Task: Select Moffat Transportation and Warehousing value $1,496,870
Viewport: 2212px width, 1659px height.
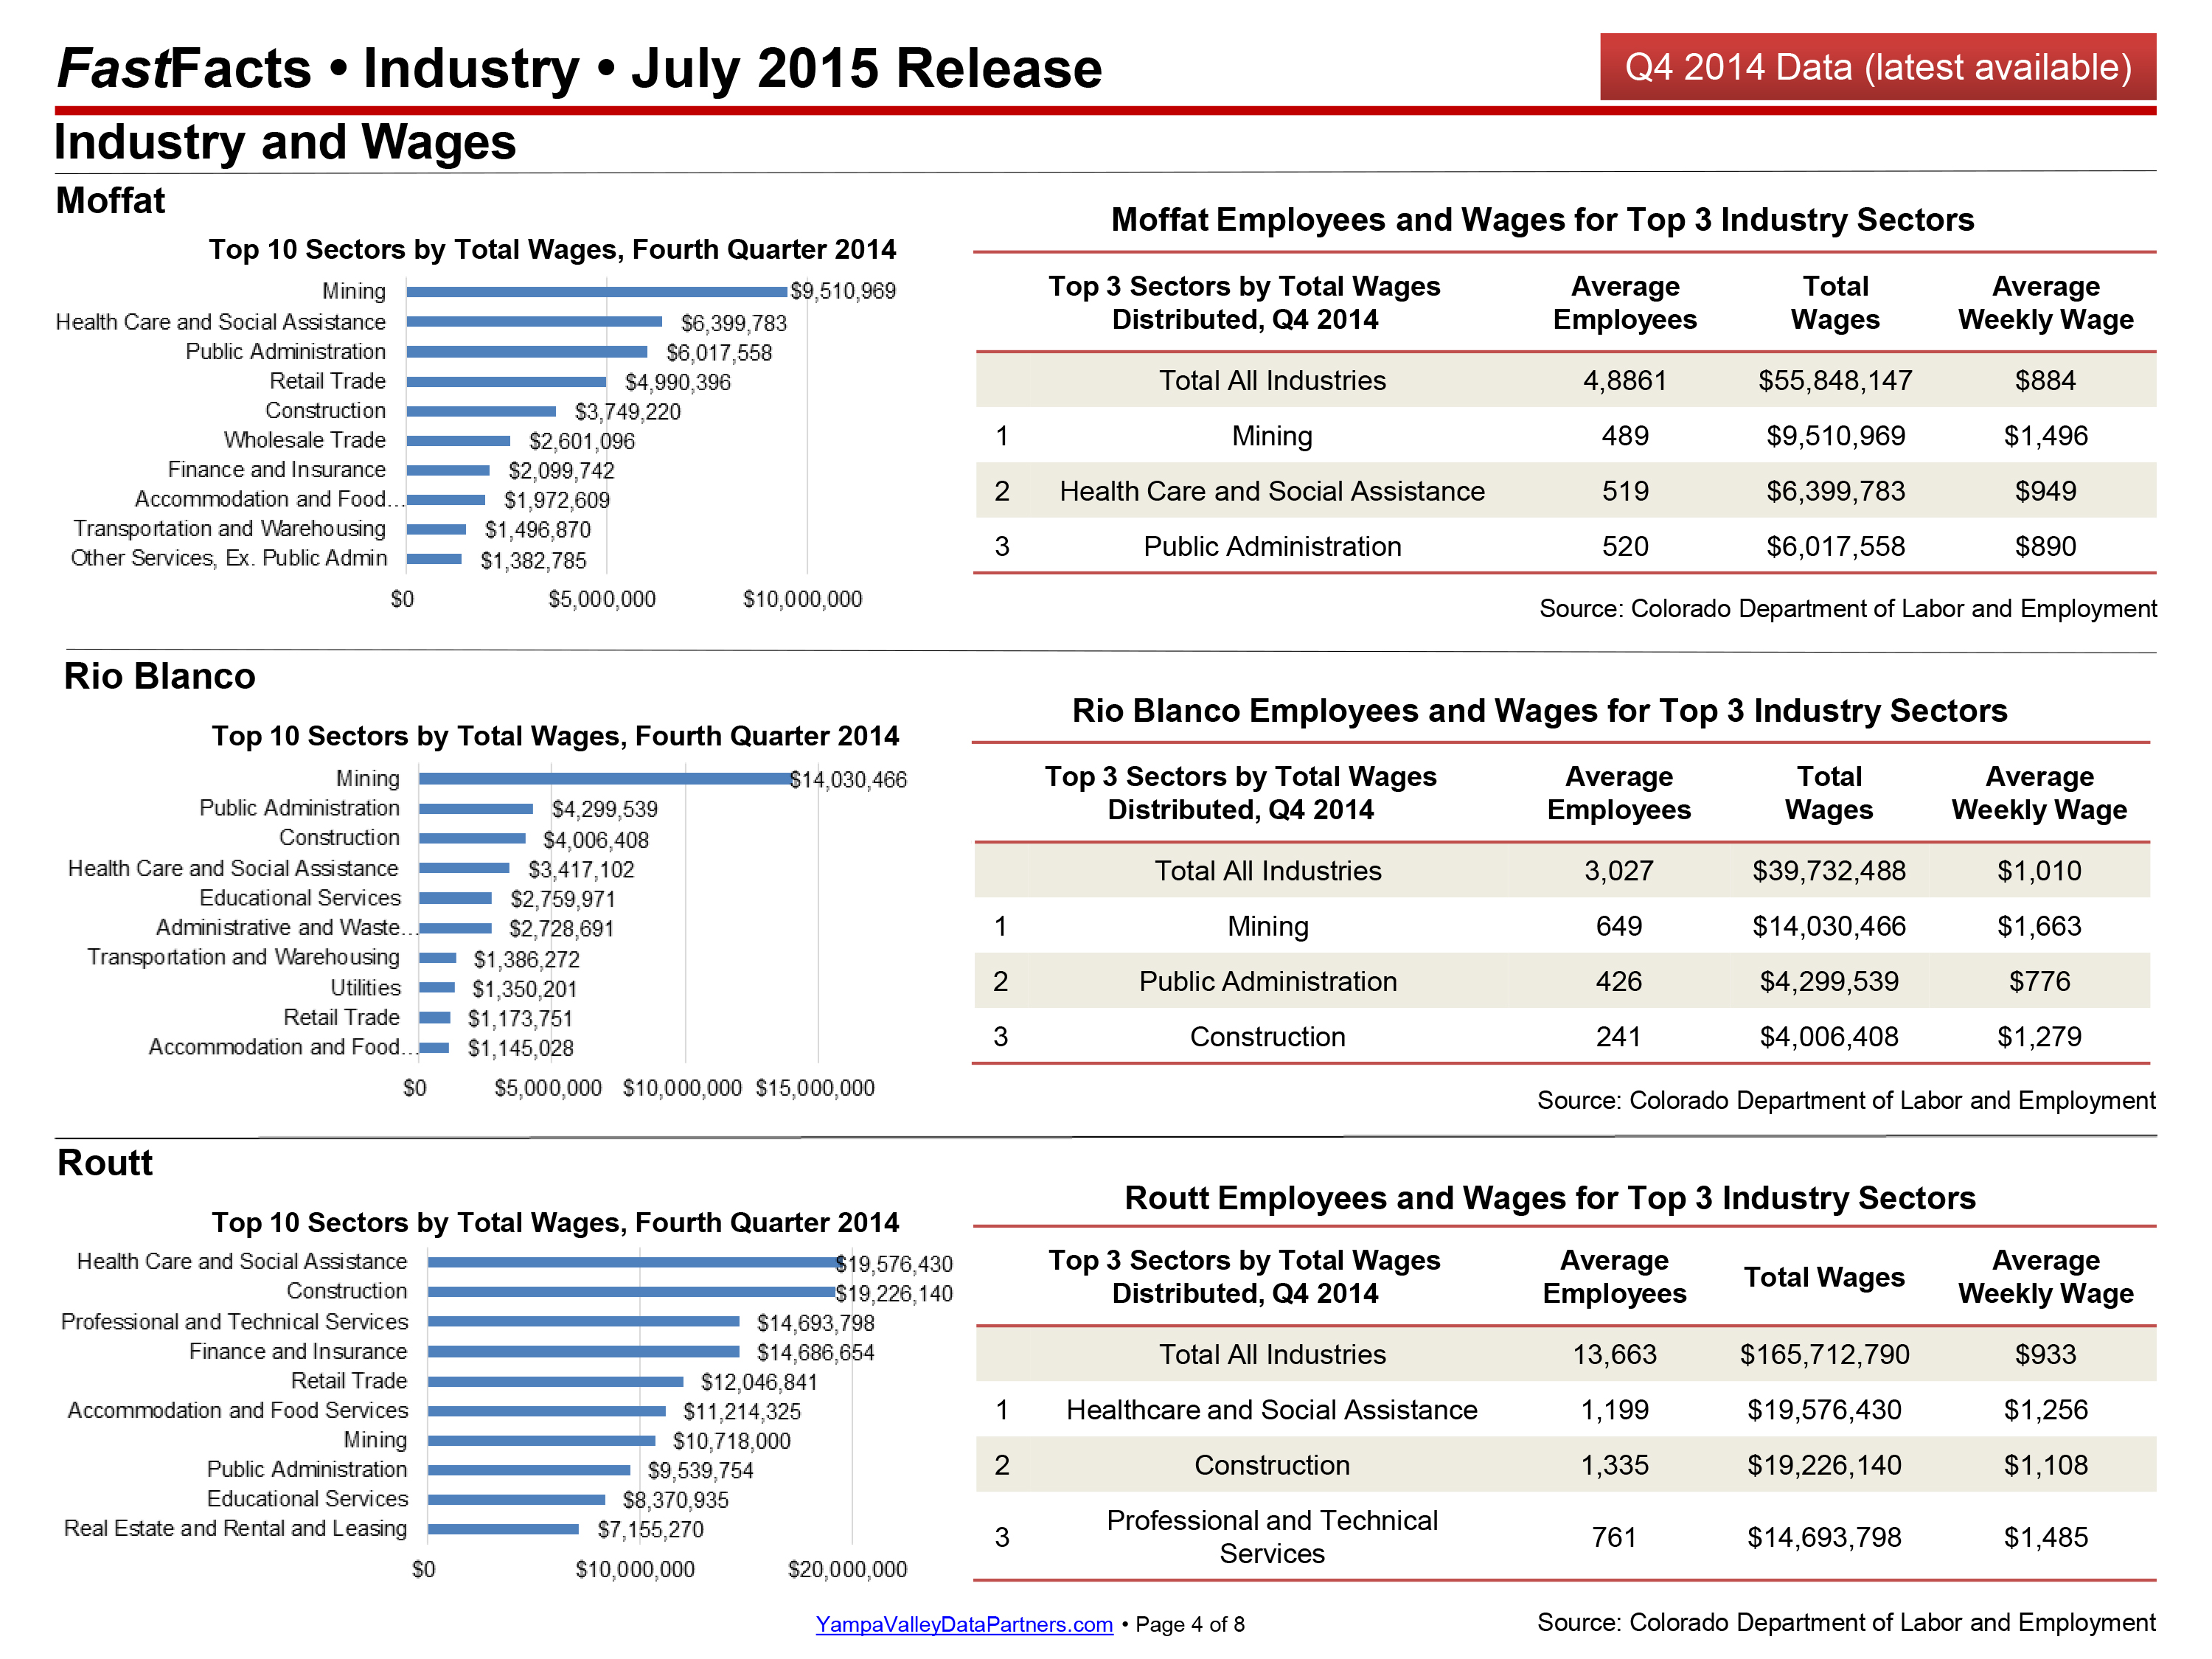Action: (538, 530)
